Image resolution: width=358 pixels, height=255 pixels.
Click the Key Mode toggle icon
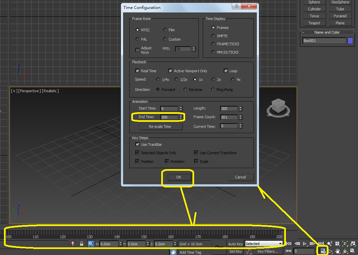[289, 251]
